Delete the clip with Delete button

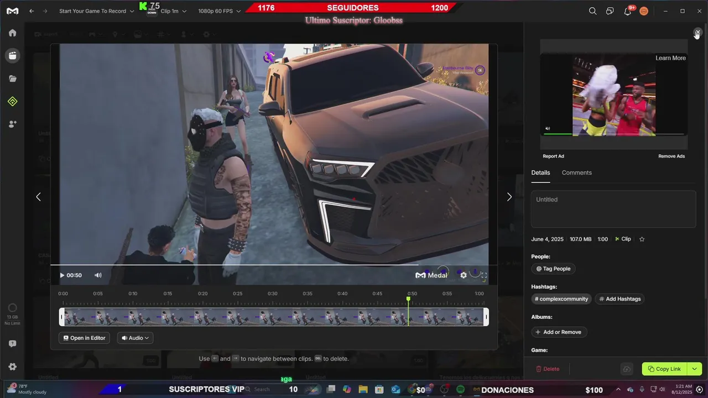(548, 369)
